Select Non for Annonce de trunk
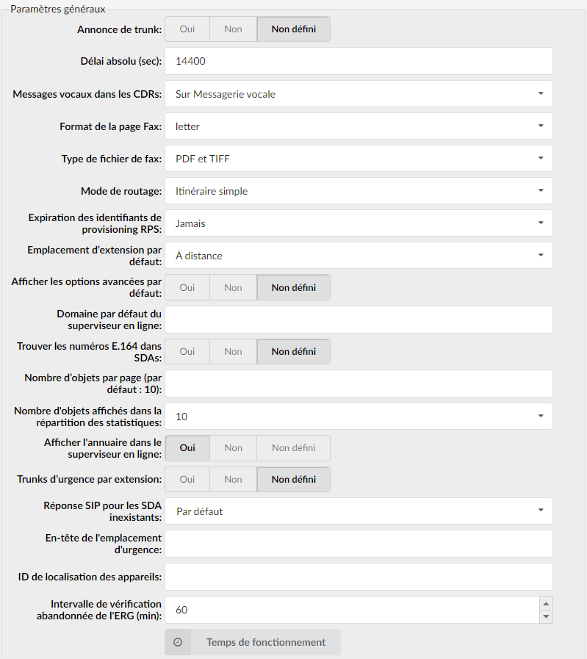 233,29
